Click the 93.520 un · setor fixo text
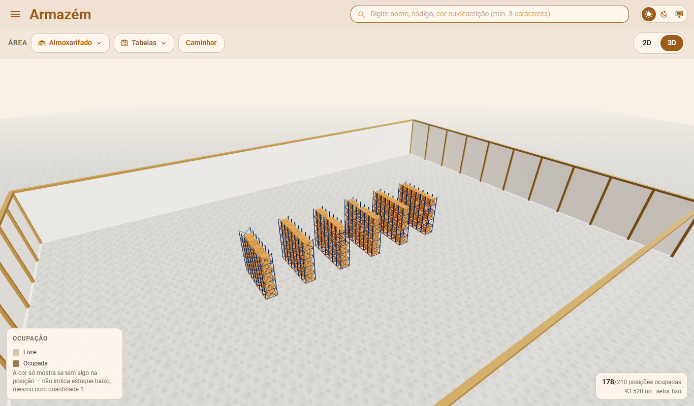Viewport: 694px width, 406px height. point(653,391)
